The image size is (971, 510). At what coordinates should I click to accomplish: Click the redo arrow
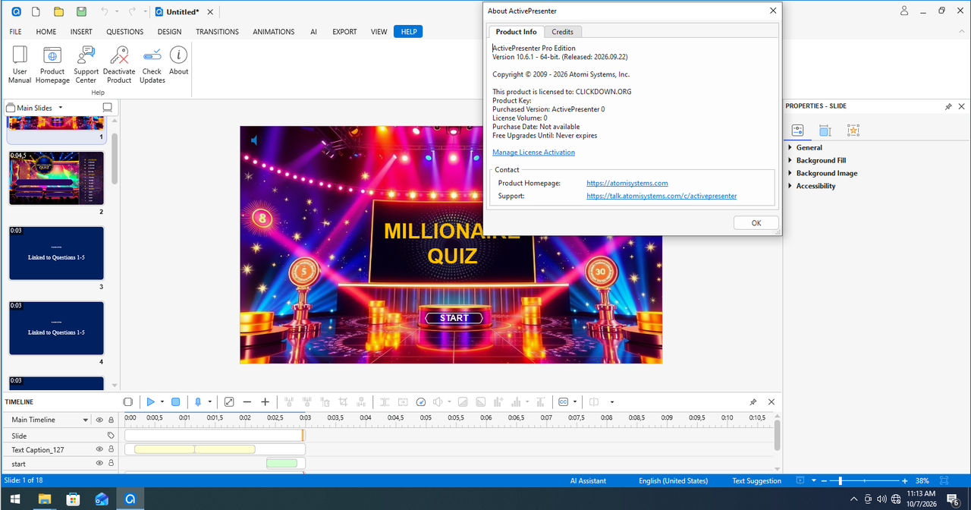point(132,11)
